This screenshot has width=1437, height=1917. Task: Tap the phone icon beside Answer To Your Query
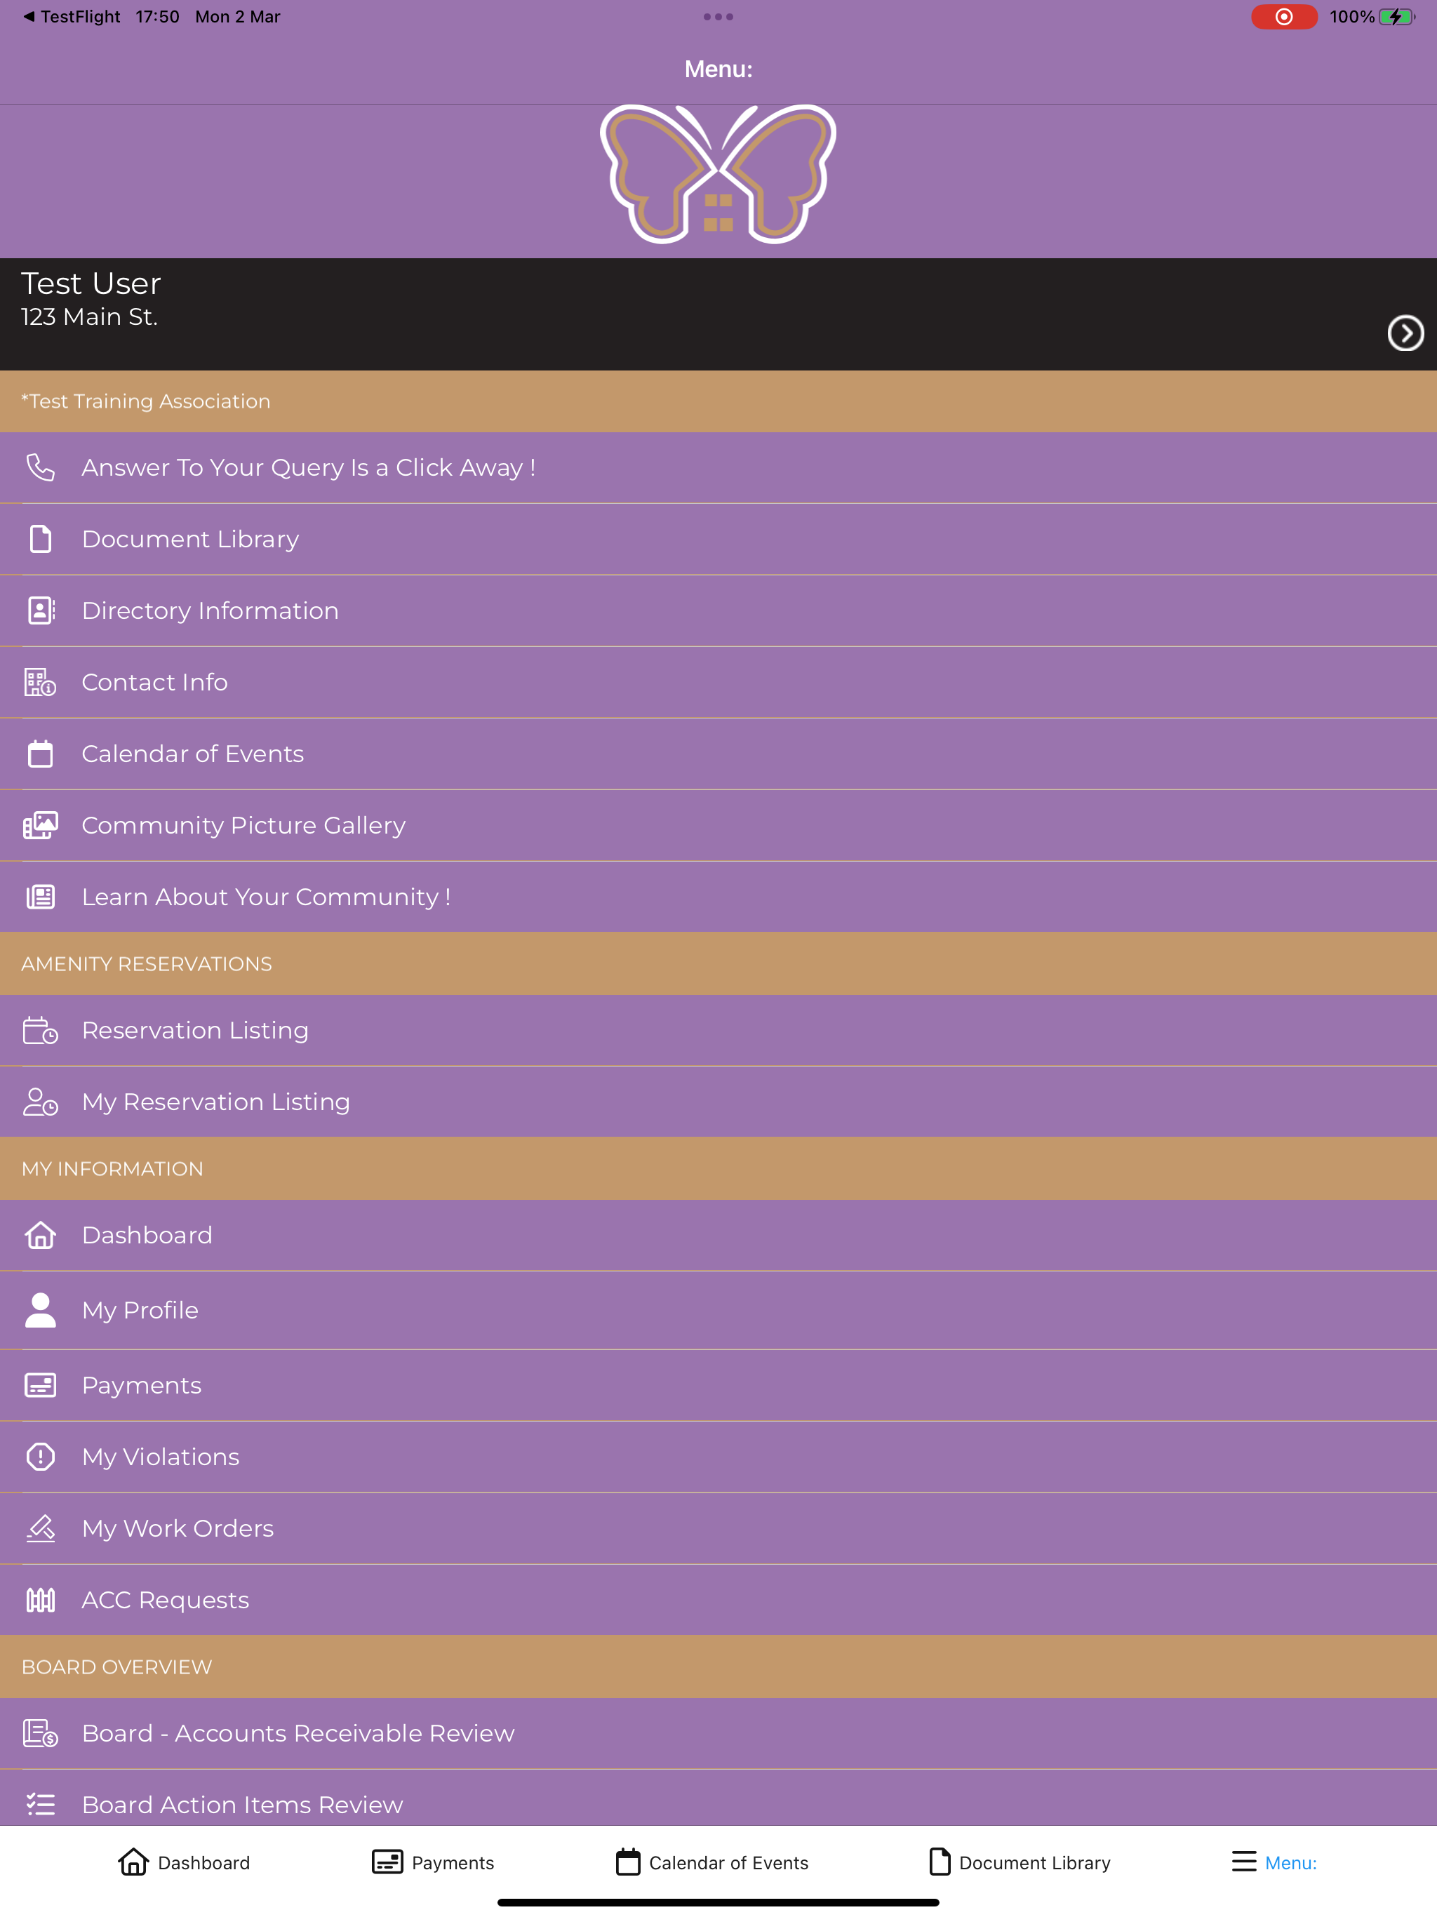[40, 467]
